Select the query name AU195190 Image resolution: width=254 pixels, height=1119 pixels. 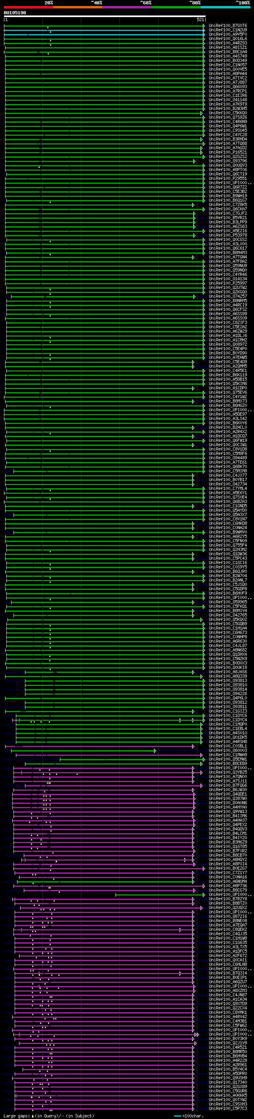point(15,13)
